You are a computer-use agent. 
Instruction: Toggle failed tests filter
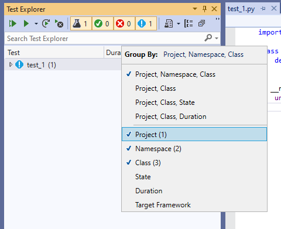124,23
